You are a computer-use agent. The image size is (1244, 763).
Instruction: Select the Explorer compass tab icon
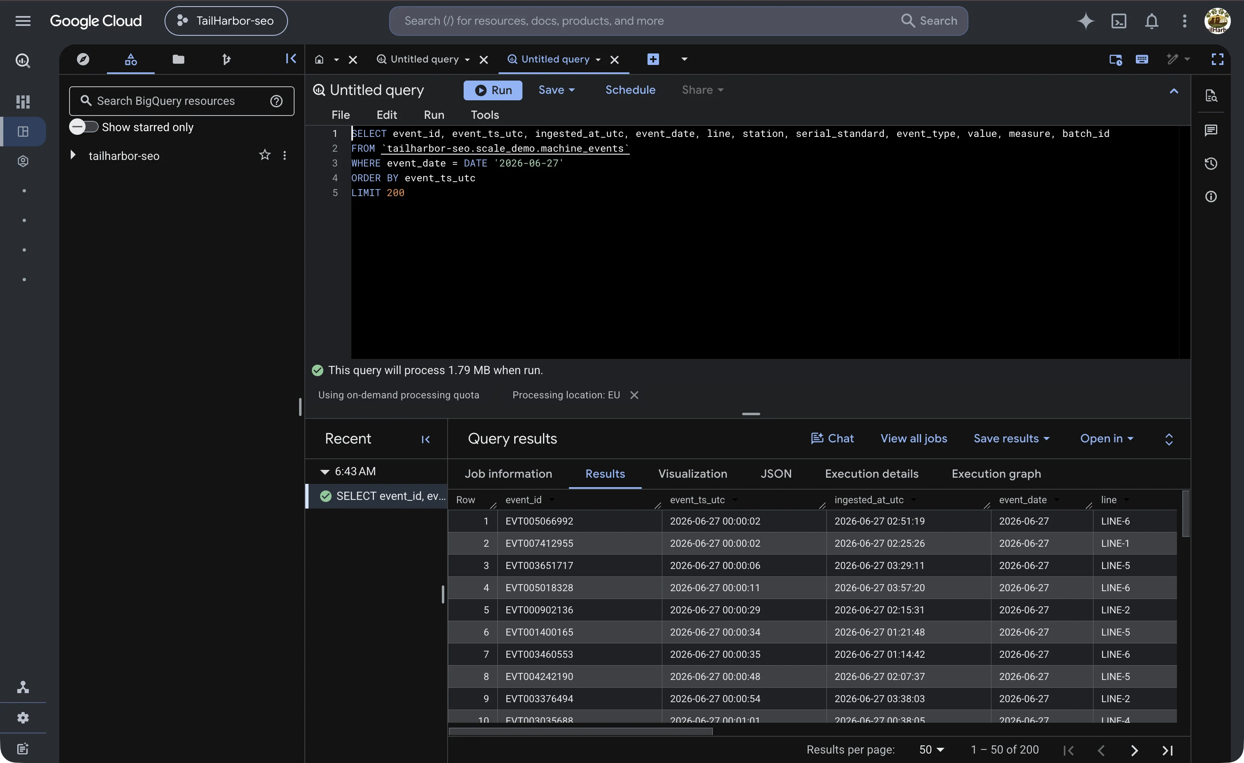[83, 59]
